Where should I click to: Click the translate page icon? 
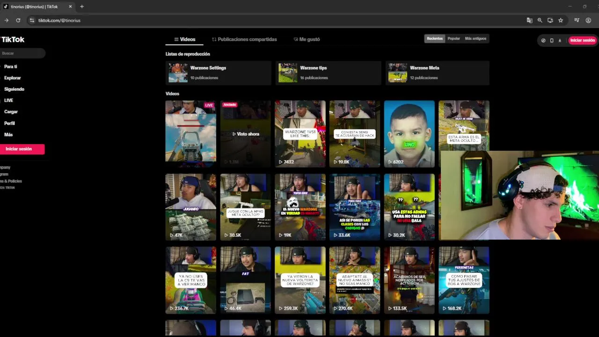(x=530, y=20)
